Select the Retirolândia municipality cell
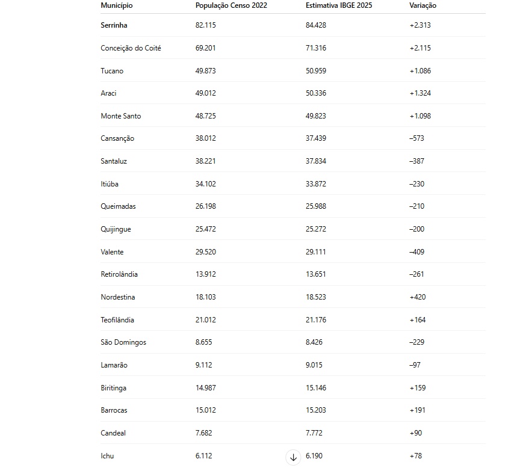 119,274
